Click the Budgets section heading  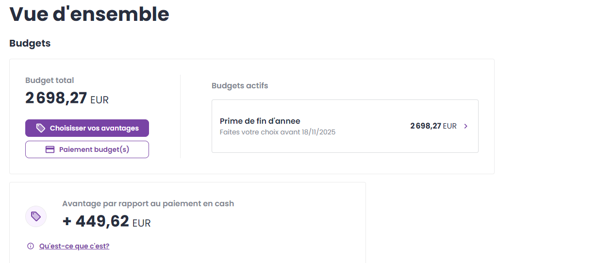point(30,43)
